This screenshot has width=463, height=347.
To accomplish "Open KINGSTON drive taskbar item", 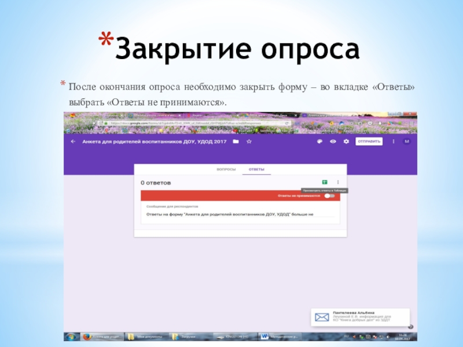I will pos(234,337).
